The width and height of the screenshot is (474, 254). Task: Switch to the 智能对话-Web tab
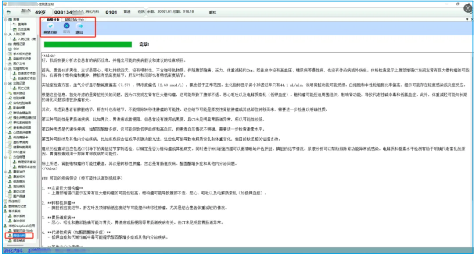tap(74, 20)
